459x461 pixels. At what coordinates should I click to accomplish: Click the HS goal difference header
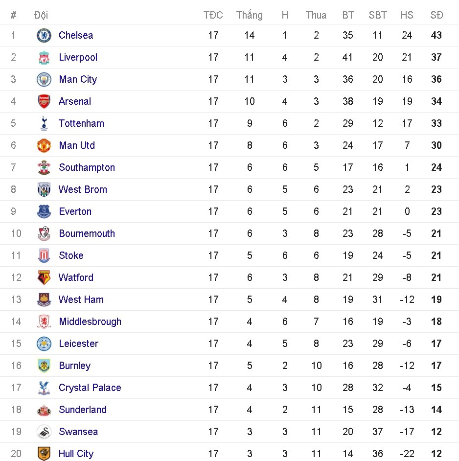pyautogui.click(x=407, y=15)
